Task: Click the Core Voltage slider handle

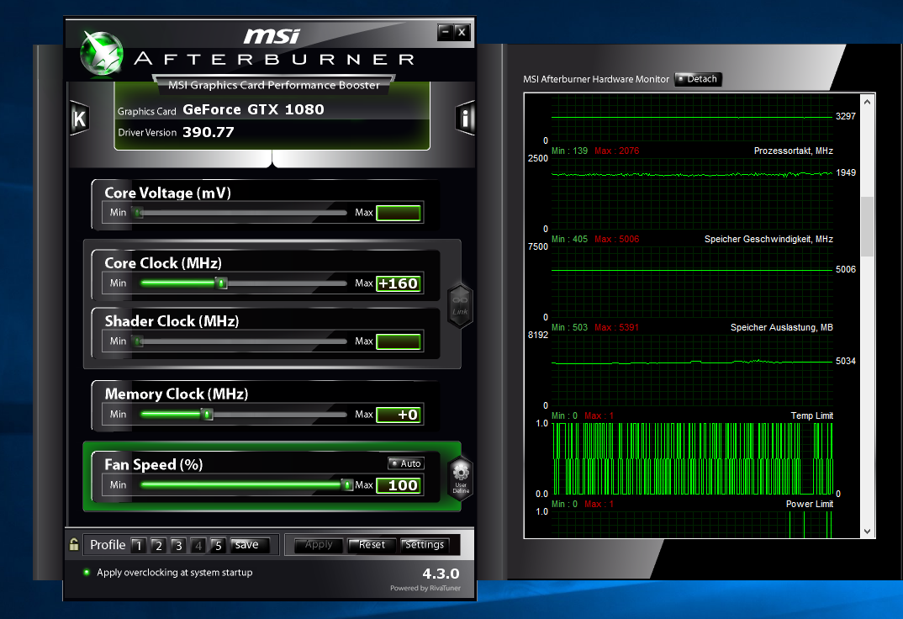Action: [138, 213]
